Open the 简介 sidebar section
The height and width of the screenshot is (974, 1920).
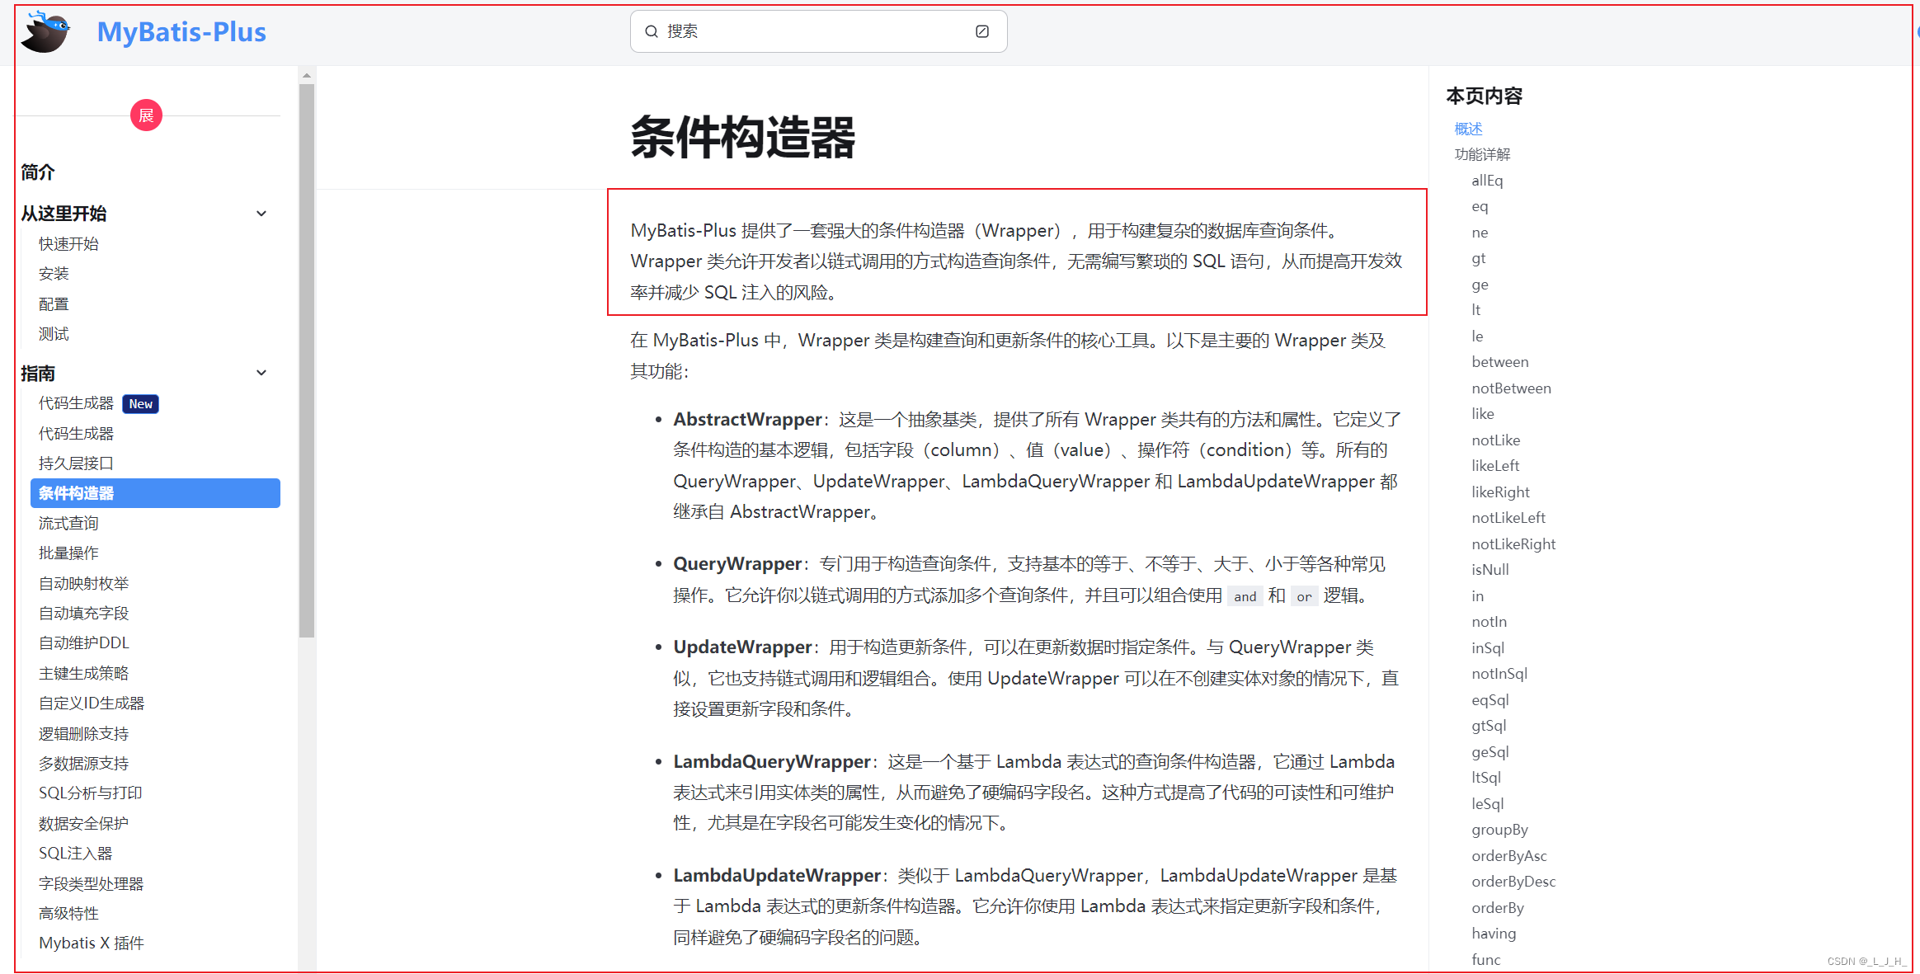(38, 172)
